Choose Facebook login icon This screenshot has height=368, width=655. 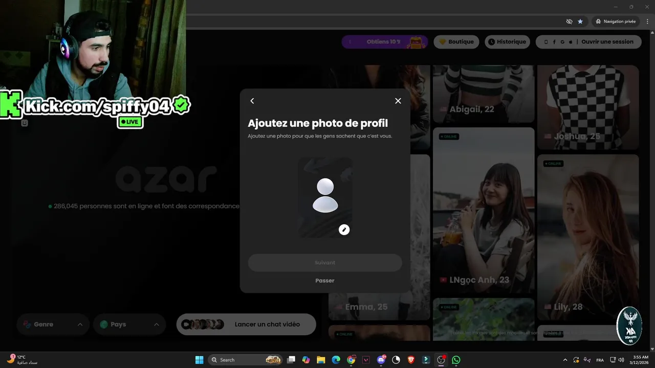tap(554, 42)
